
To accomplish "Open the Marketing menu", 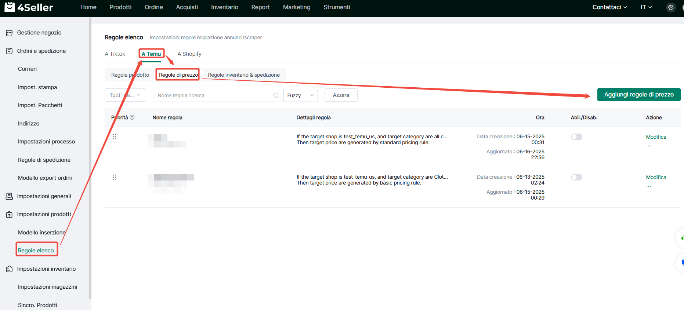I will (x=297, y=7).
